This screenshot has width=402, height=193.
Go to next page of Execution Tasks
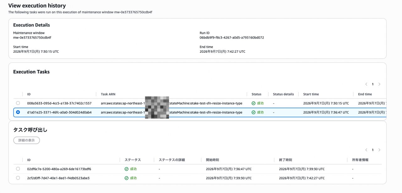[x=379, y=84]
